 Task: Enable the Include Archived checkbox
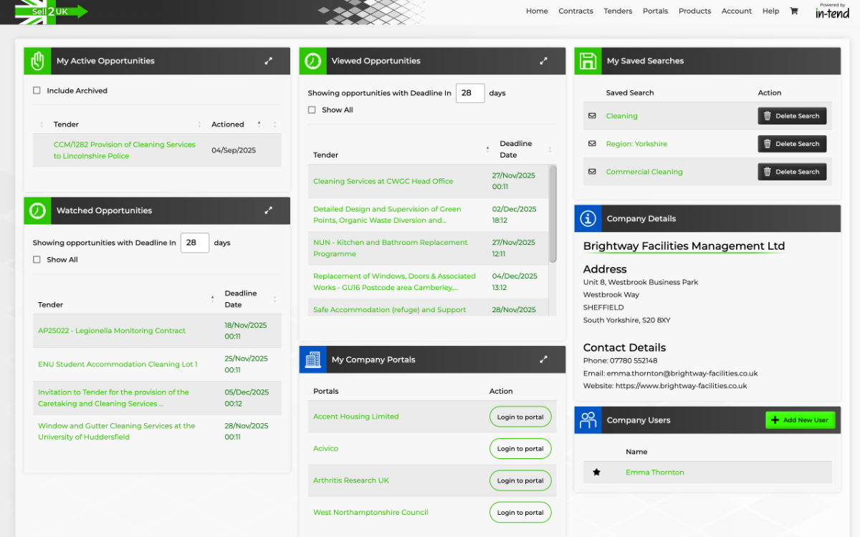pos(37,91)
